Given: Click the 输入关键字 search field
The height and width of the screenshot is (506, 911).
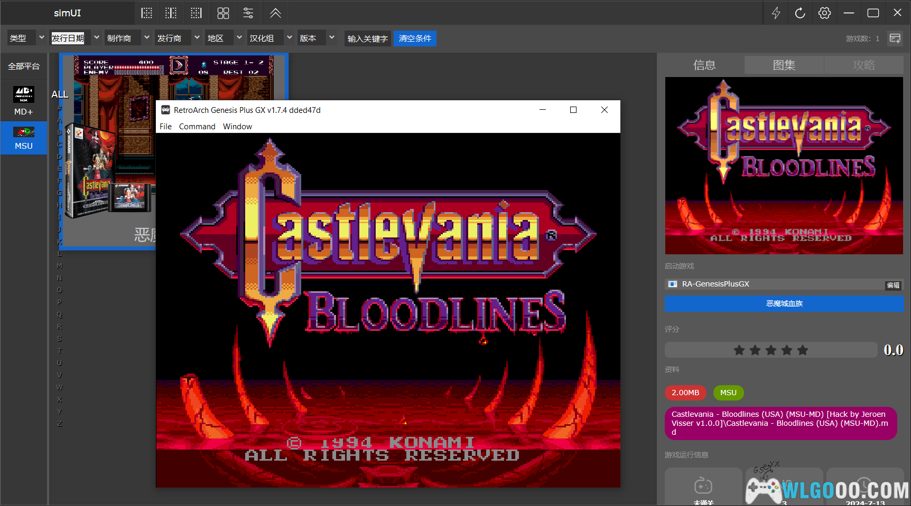Looking at the screenshot, I should click(368, 39).
